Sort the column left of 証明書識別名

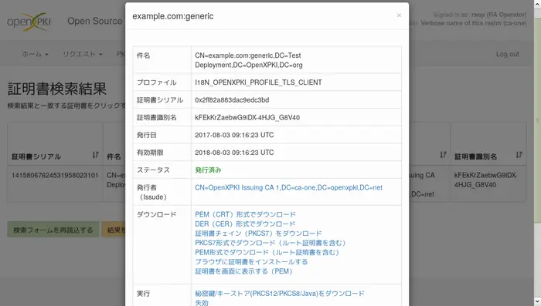point(444,155)
